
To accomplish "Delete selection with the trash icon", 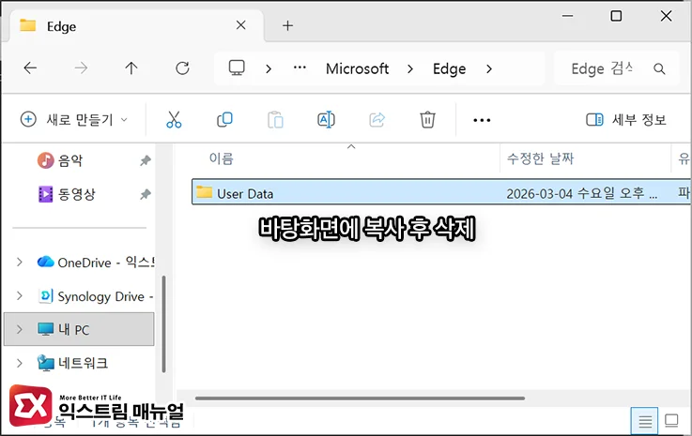I will tap(427, 119).
